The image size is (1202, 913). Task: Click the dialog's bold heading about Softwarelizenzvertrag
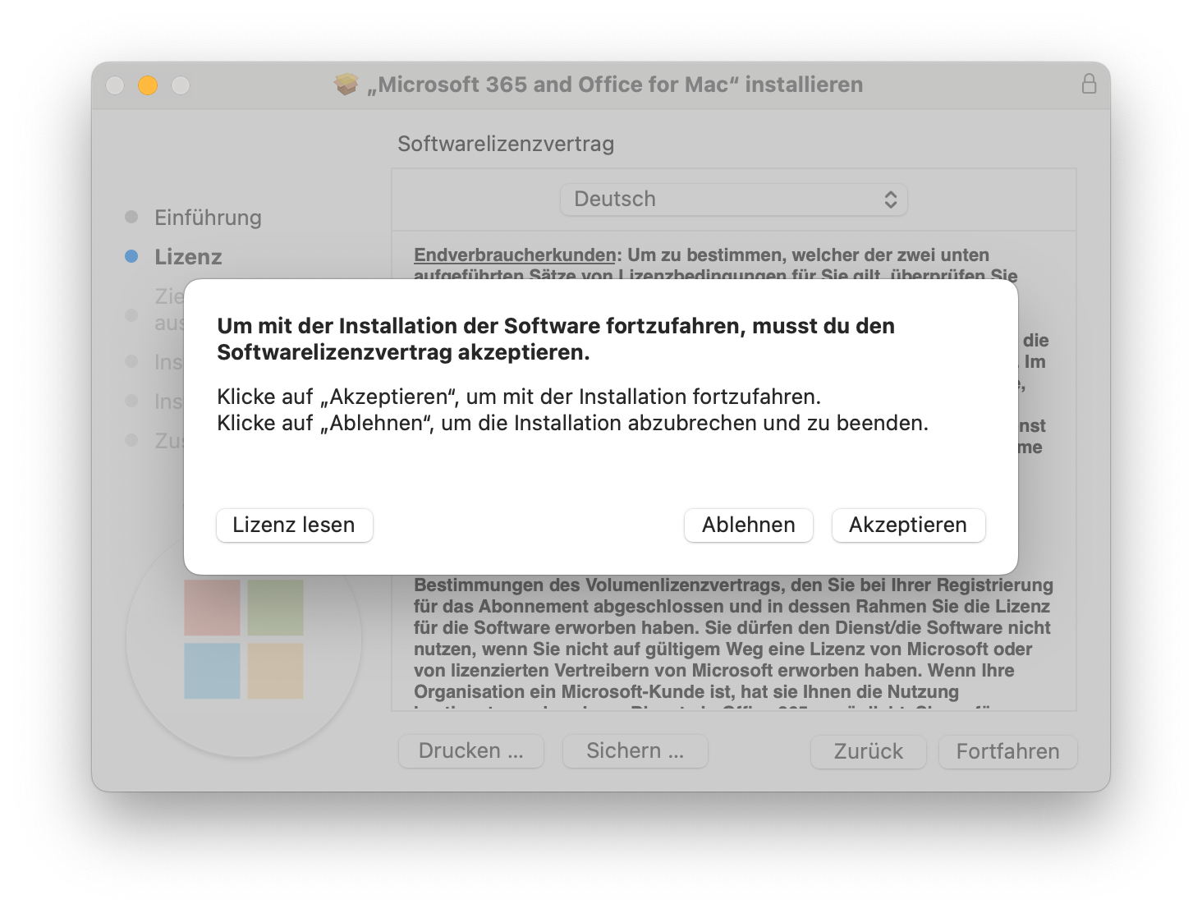(x=556, y=339)
